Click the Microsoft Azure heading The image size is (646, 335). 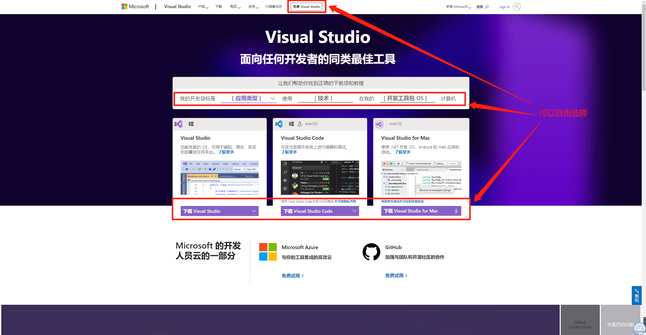(300, 247)
